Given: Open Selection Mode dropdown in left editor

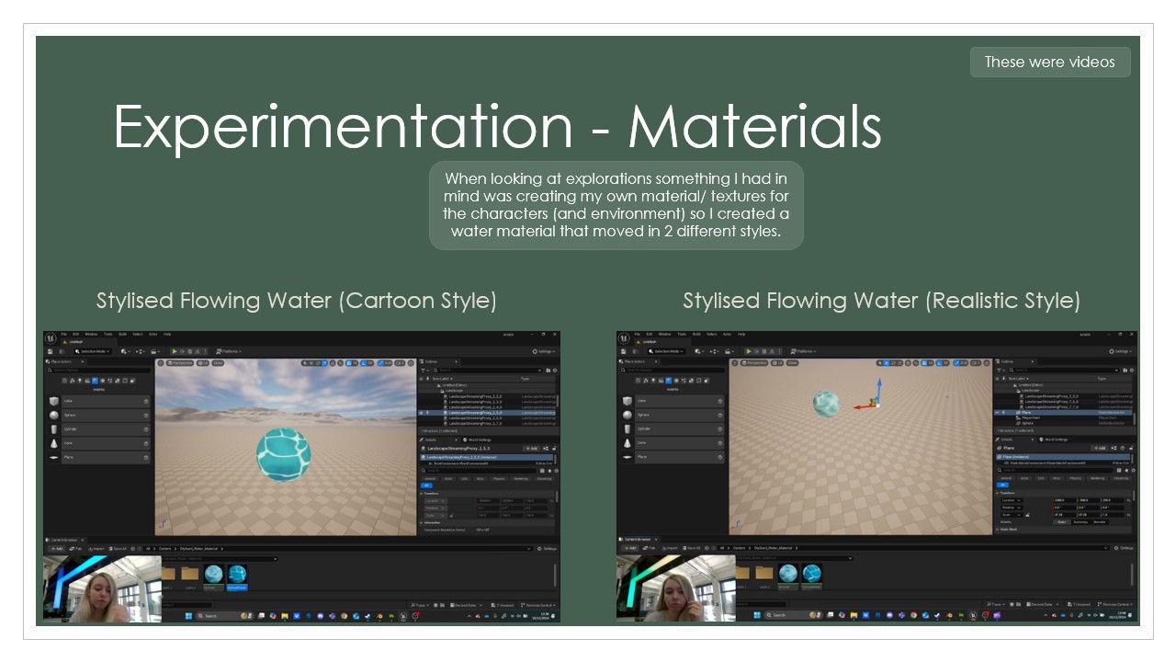Looking at the screenshot, I should pos(95,351).
